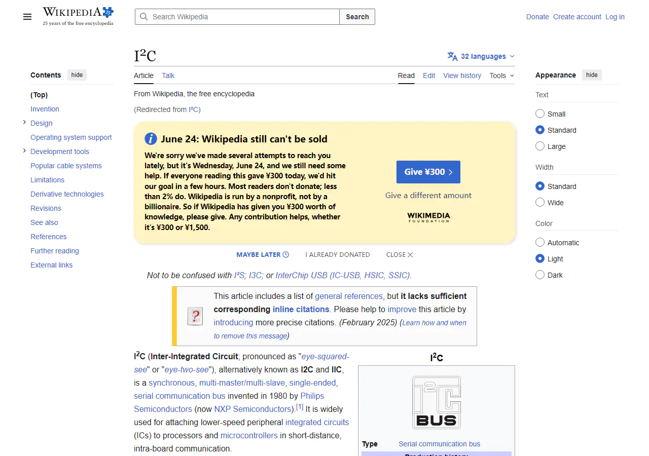Open the I2C BUS logo image
649x456 pixels.
437,403
